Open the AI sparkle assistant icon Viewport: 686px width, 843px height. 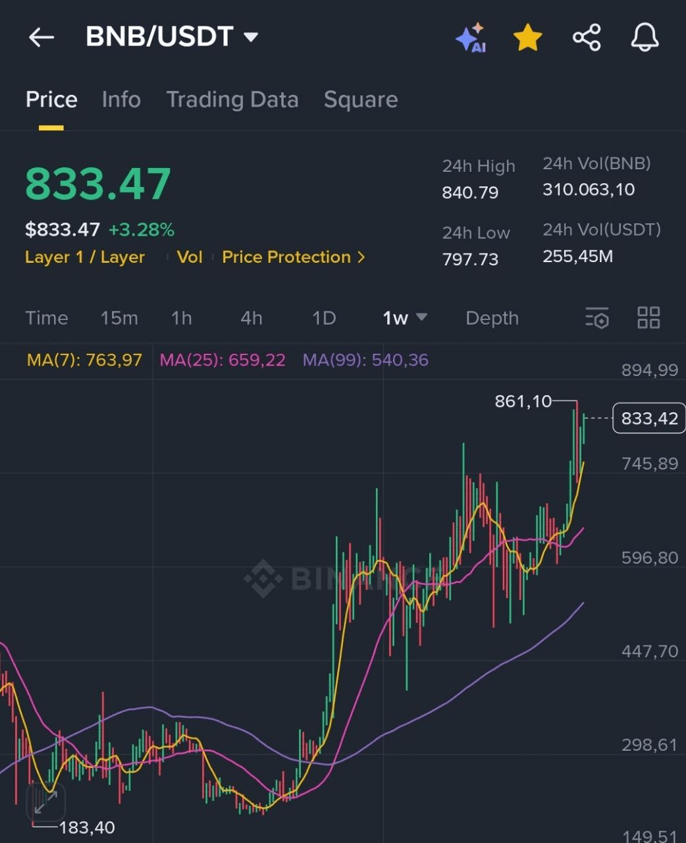click(x=471, y=38)
